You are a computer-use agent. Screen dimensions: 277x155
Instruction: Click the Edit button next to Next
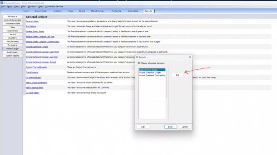143,127
